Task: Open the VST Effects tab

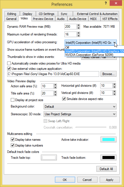Action: tap(110, 19)
